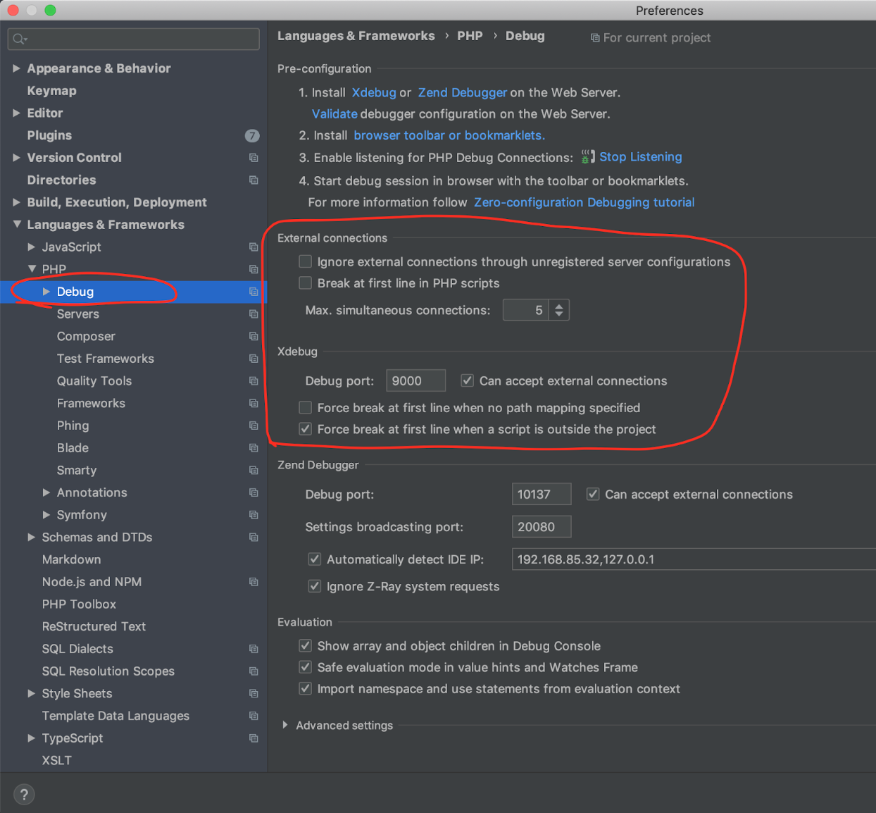Viewport: 876px width, 813px height.
Task: Open Zero-configuration Debugging tutorial link
Action: point(584,202)
